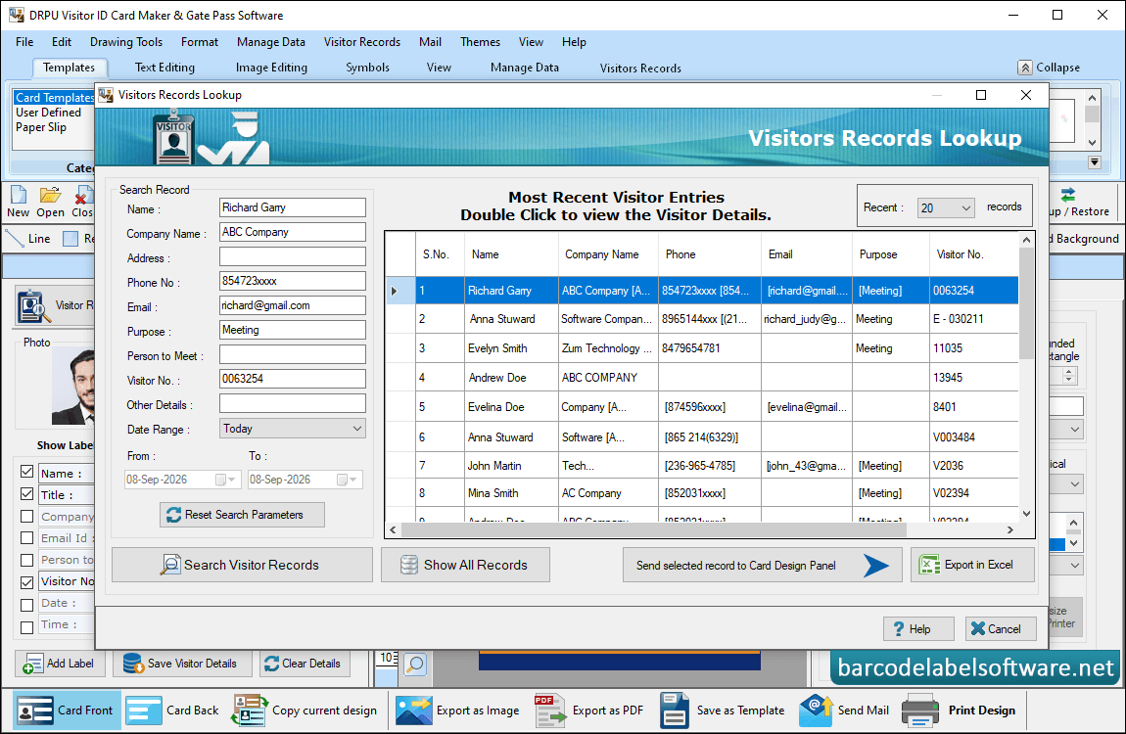Enable the Date show-label checkbox

(x=27, y=604)
